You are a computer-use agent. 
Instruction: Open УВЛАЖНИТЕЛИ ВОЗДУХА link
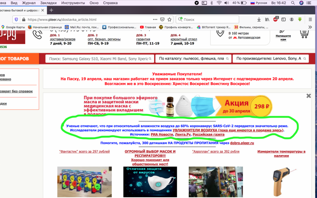click(228, 130)
